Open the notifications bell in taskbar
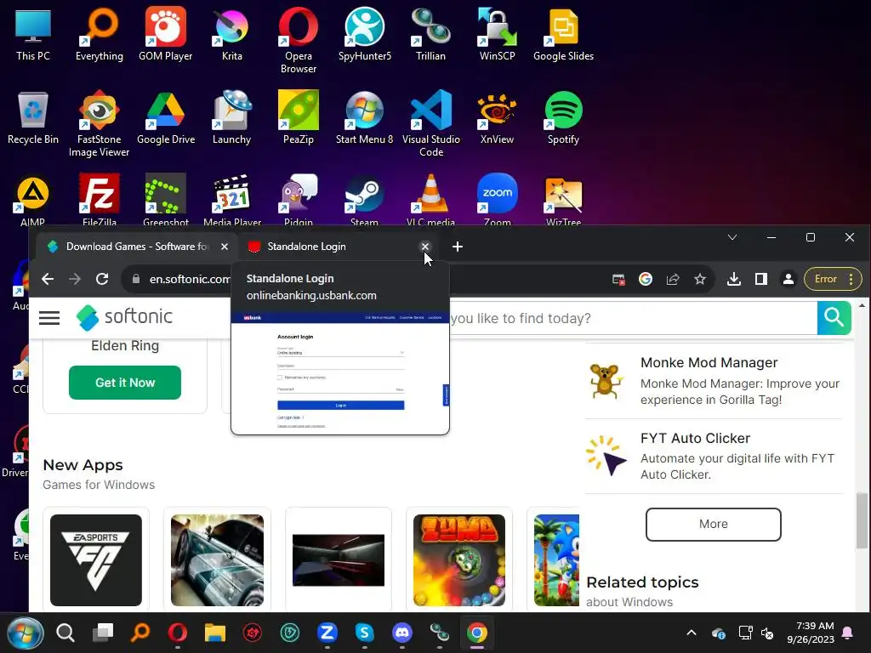 pyautogui.click(x=848, y=633)
